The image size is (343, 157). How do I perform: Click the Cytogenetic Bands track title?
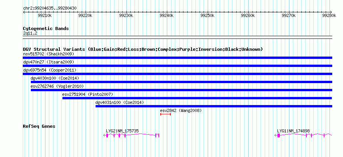click(46, 28)
